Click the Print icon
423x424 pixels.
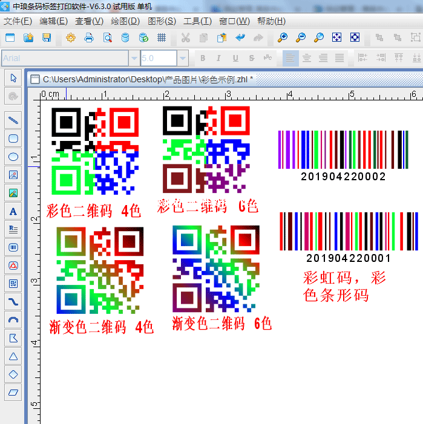click(x=89, y=38)
